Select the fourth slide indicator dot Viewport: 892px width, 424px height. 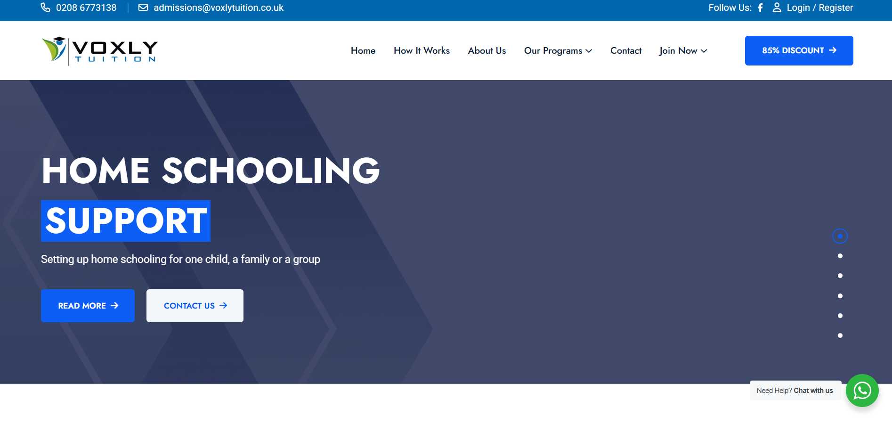click(x=840, y=296)
